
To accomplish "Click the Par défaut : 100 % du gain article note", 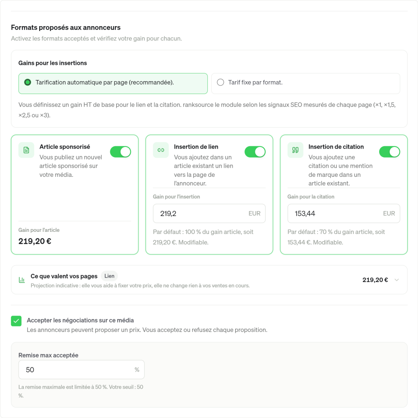I will [x=203, y=237].
